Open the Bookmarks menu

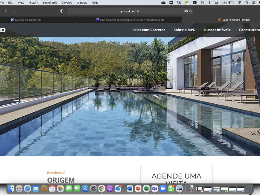tap(50, 3)
